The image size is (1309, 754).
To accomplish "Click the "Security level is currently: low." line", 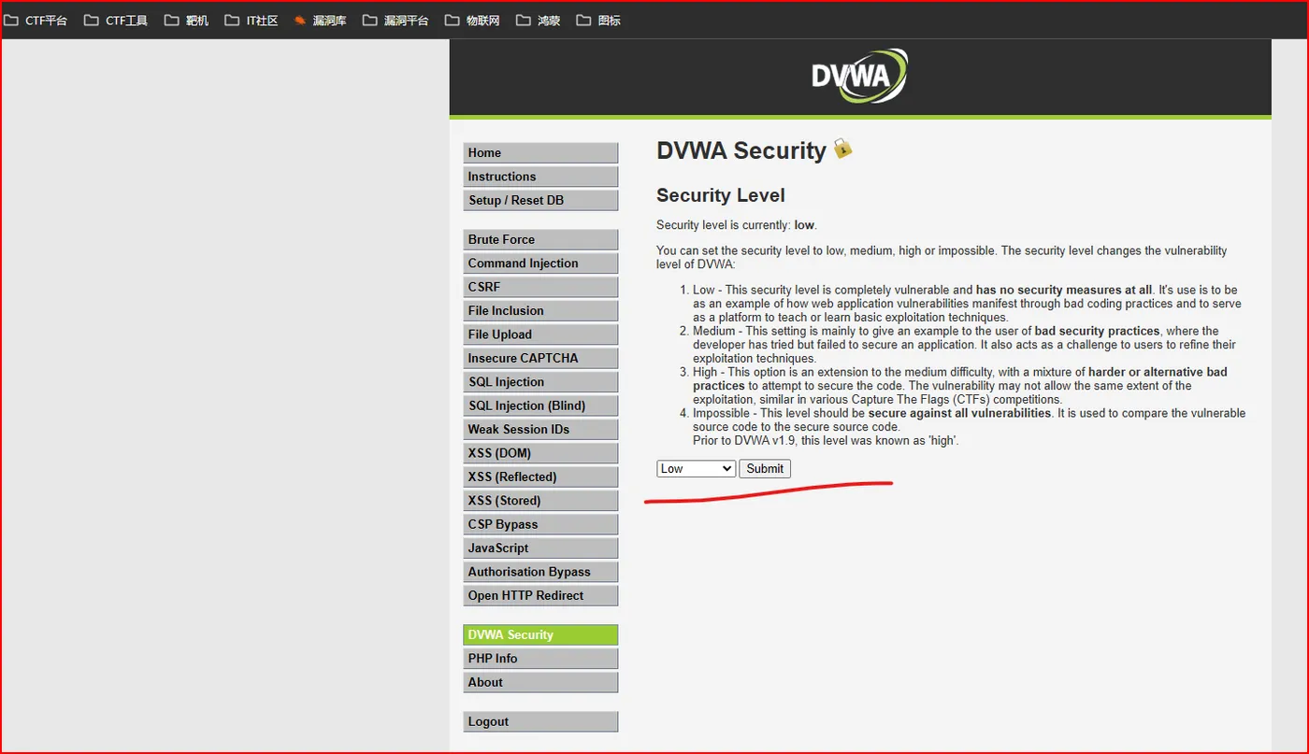I will click(x=737, y=225).
